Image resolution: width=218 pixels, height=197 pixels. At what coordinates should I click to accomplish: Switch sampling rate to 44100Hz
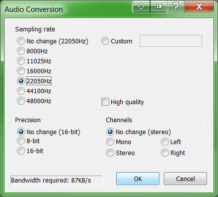(x=34, y=91)
